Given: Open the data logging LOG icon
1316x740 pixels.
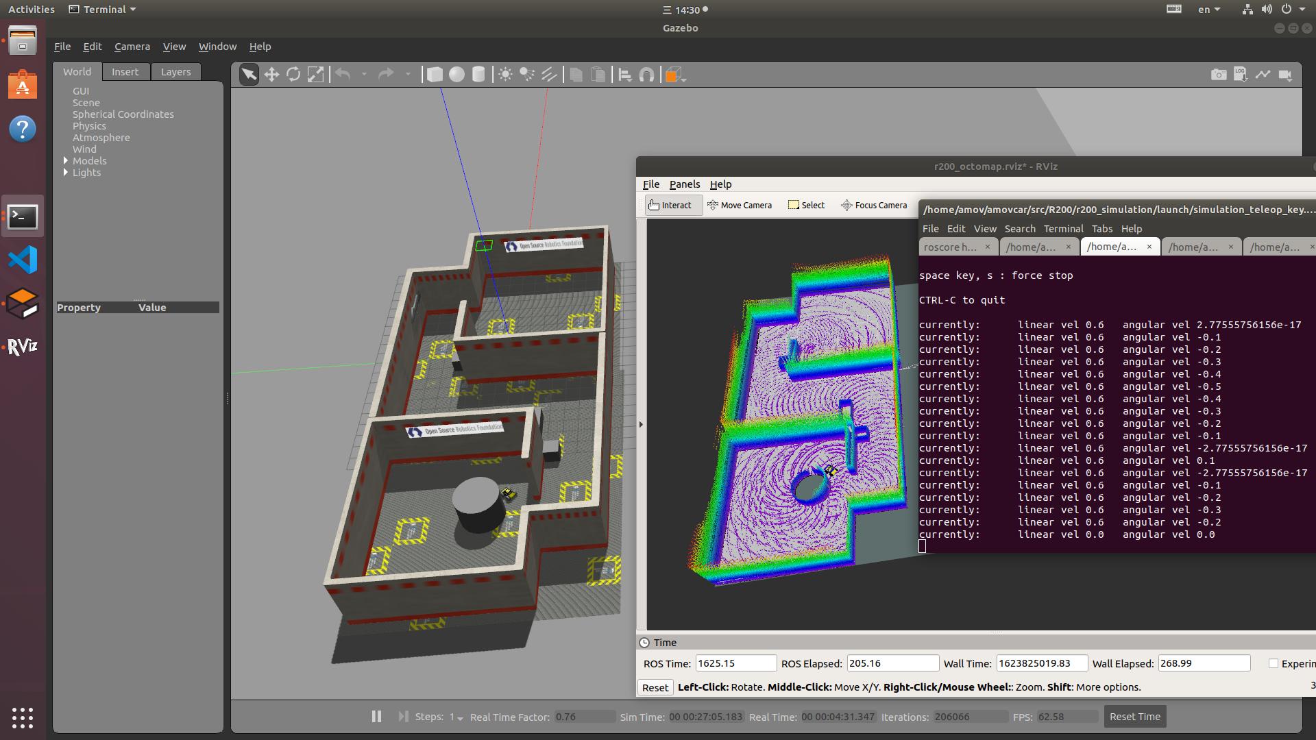Looking at the screenshot, I should [1241, 75].
